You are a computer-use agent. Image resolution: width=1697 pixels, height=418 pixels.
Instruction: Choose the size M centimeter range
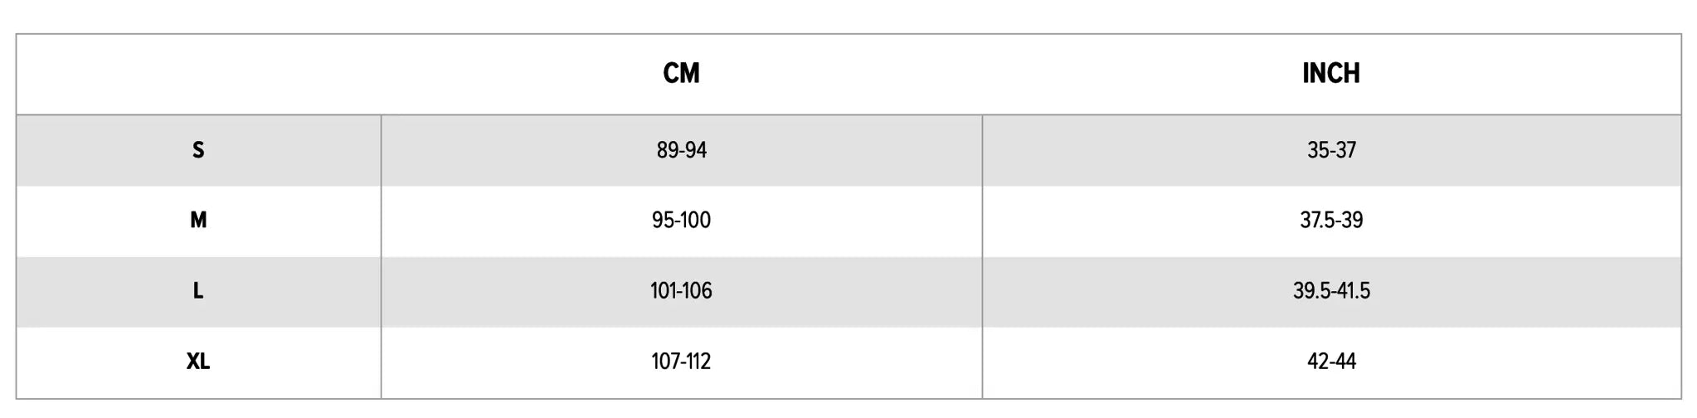tap(681, 221)
